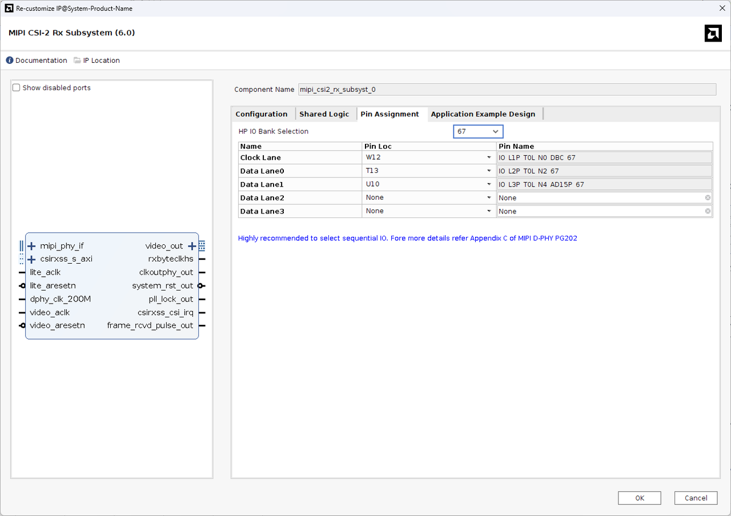The height and width of the screenshot is (516, 731).
Task: Open the Data Lane3 Pin Loc dropdown
Action: coord(429,211)
